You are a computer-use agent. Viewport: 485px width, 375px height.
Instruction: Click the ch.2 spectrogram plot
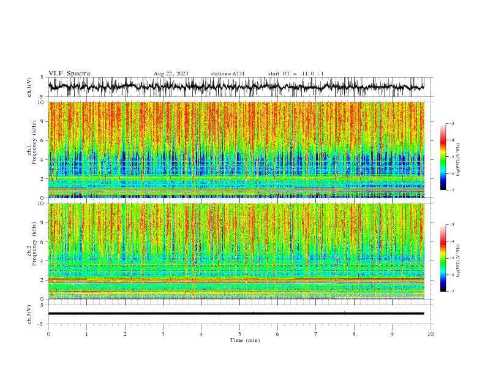pos(236,251)
